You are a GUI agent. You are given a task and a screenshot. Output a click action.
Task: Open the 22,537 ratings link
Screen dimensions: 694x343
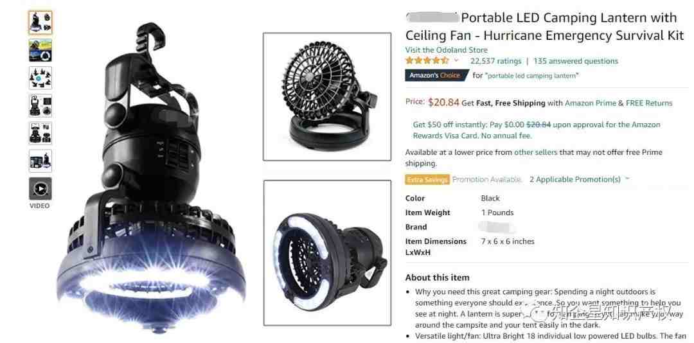pyautogui.click(x=495, y=61)
